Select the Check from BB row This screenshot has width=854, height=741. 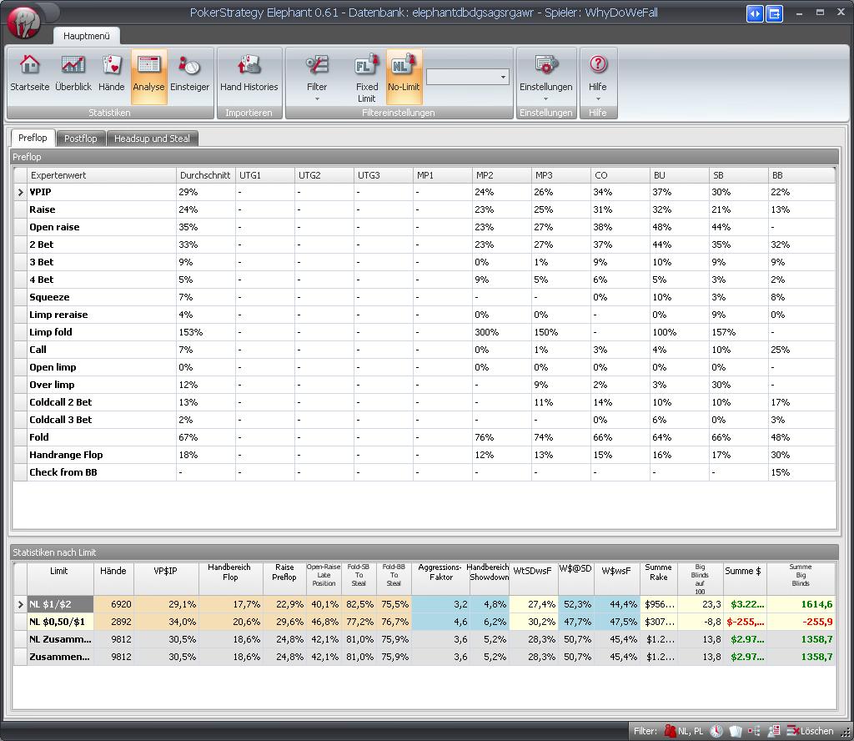tap(424, 472)
